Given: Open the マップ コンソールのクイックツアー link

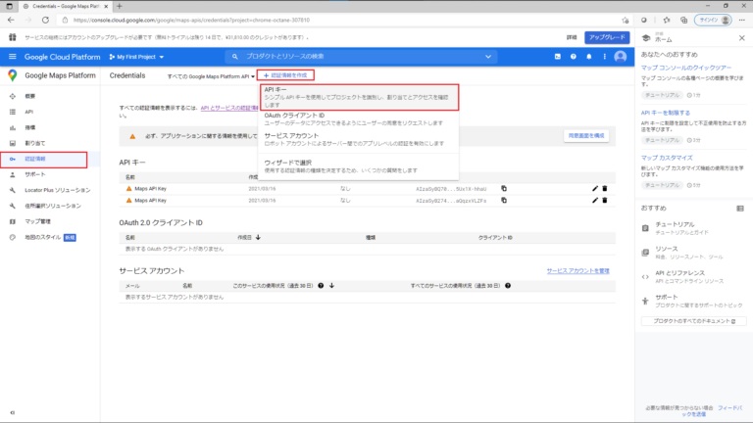Looking at the screenshot, I should pos(685,69).
